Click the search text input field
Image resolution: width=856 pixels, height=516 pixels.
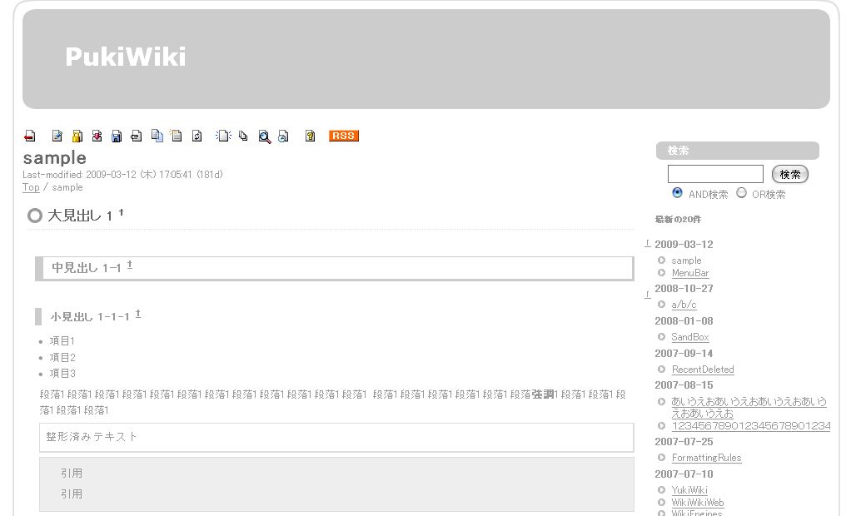point(714,174)
